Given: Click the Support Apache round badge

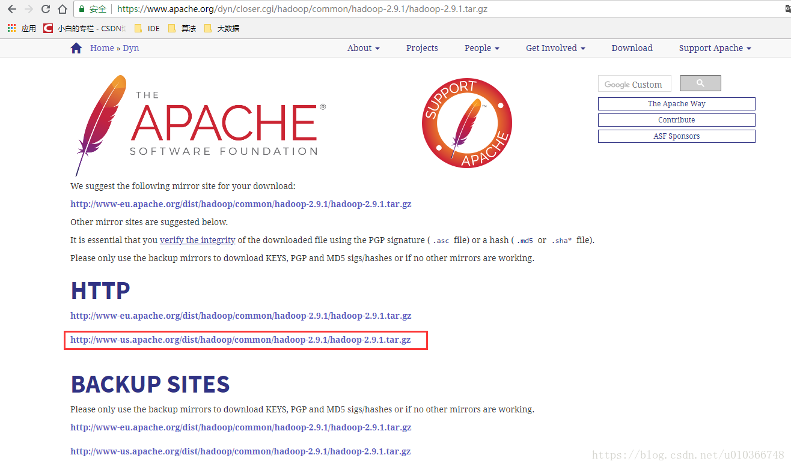Looking at the screenshot, I should [x=467, y=123].
